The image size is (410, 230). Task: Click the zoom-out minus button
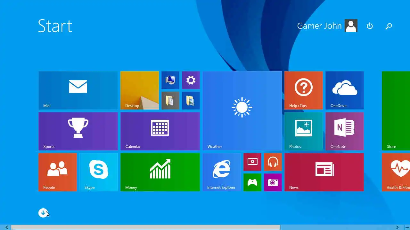click(407, 227)
